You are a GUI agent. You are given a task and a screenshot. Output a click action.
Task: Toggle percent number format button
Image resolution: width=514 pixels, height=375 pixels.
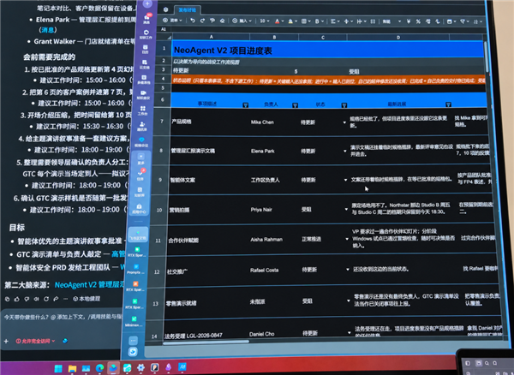pyautogui.click(x=418, y=21)
